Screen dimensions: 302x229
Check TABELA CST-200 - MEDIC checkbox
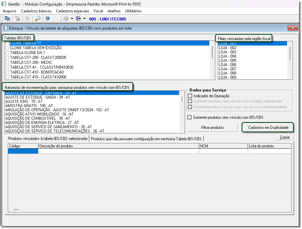pyautogui.click(x=7, y=62)
